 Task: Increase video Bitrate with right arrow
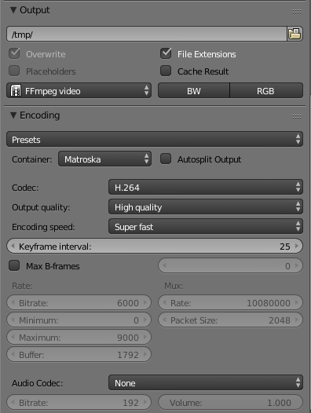pos(145,302)
